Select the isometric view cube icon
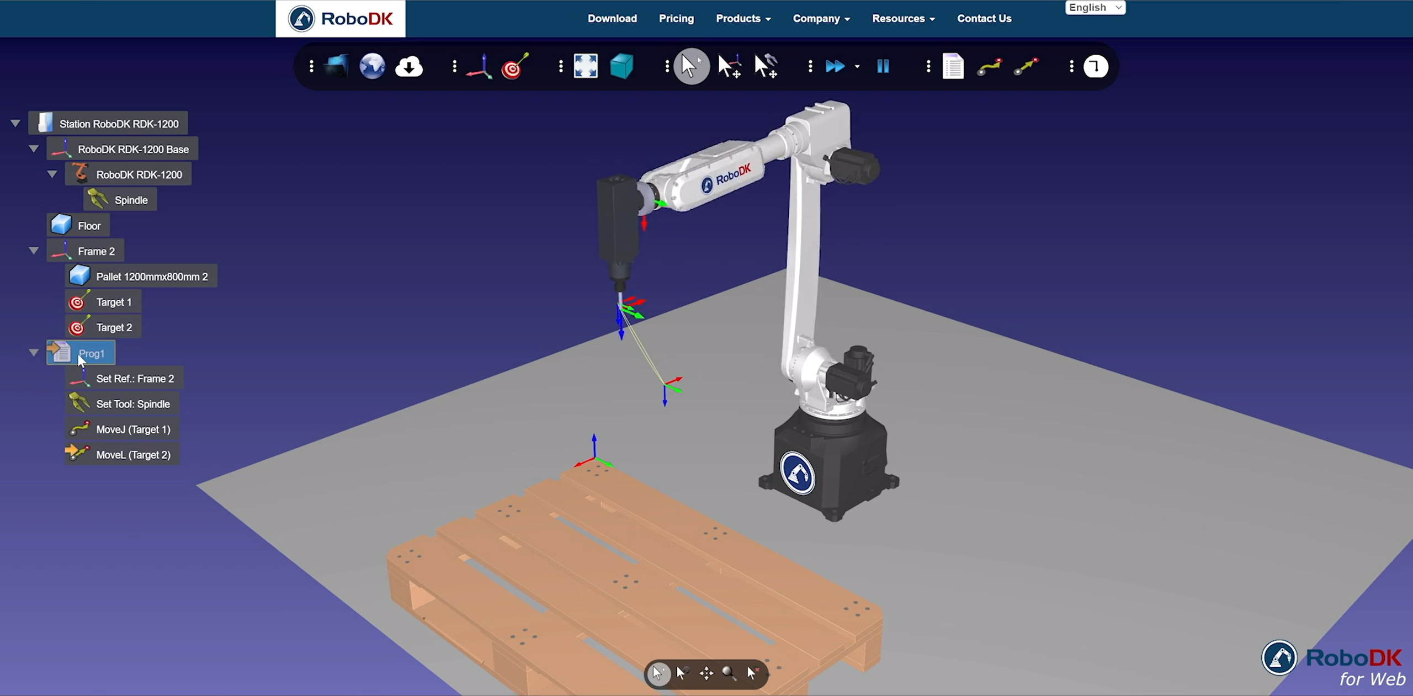 tap(621, 67)
